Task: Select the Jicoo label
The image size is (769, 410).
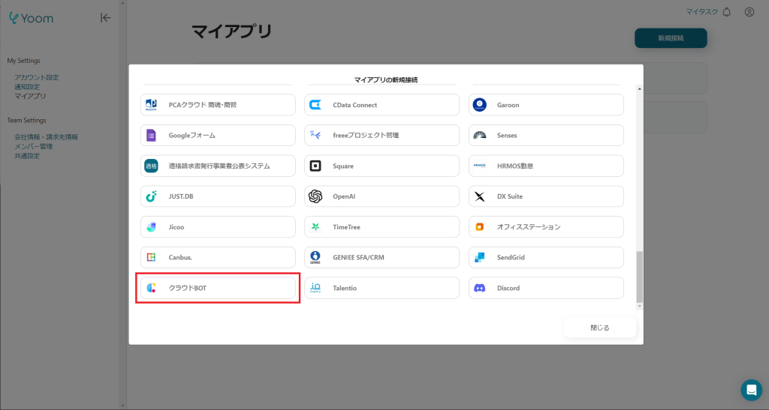Action: click(x=176, y=227)
